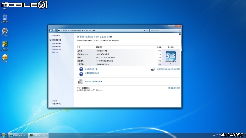Click the second breadcrumb segment in address bar

coord(76,30)
